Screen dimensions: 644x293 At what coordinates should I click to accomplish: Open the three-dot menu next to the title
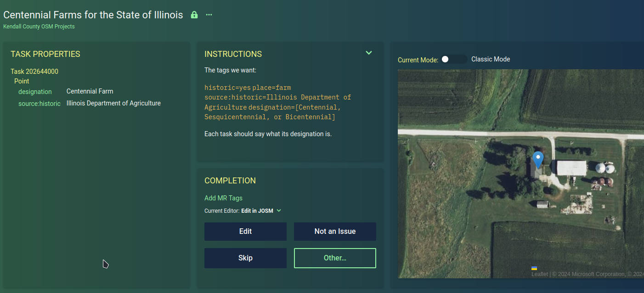[209, 15]
